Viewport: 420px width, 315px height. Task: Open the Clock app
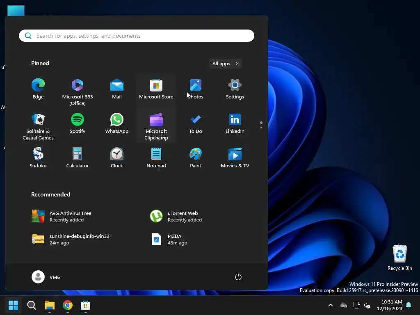coord(117,158)
